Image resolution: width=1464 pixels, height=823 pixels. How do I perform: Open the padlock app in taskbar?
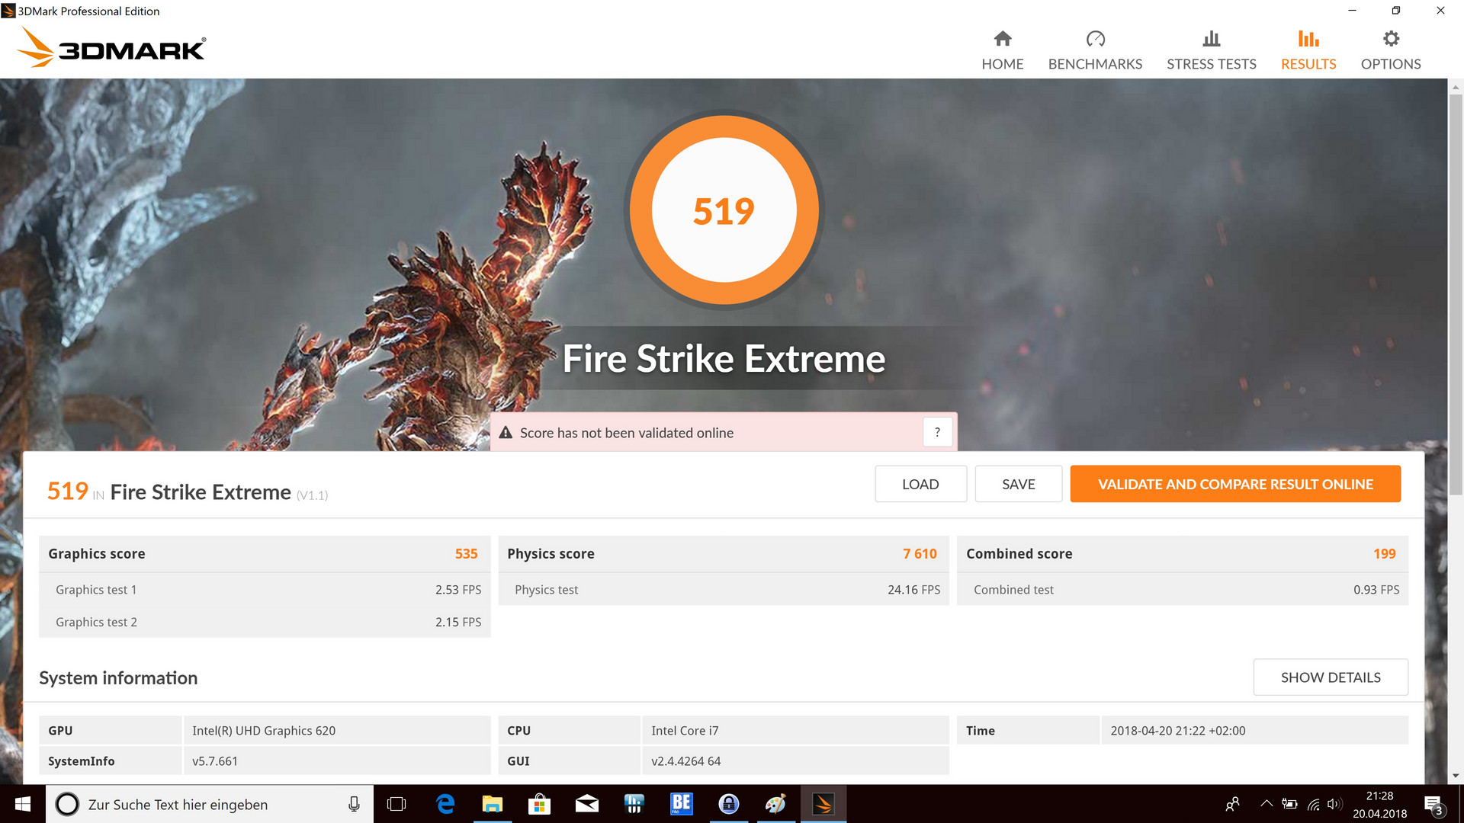point(728,804)
